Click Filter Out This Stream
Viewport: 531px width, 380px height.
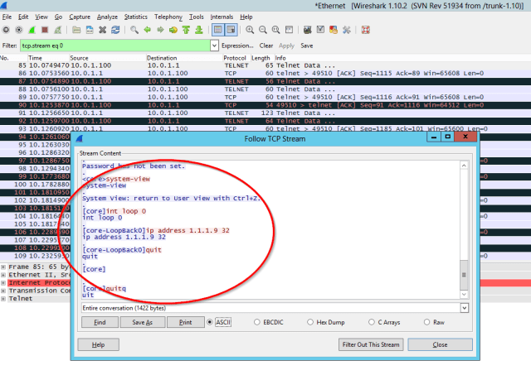[x=371, y=344]
